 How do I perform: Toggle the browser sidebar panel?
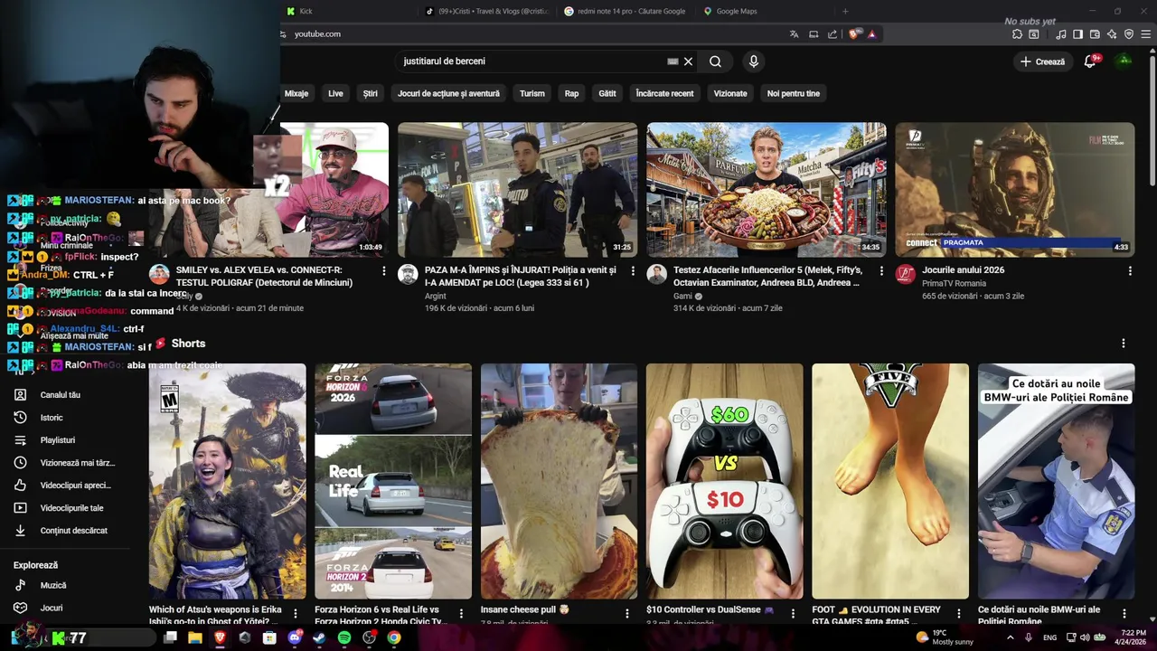(x=1077, y=34)
